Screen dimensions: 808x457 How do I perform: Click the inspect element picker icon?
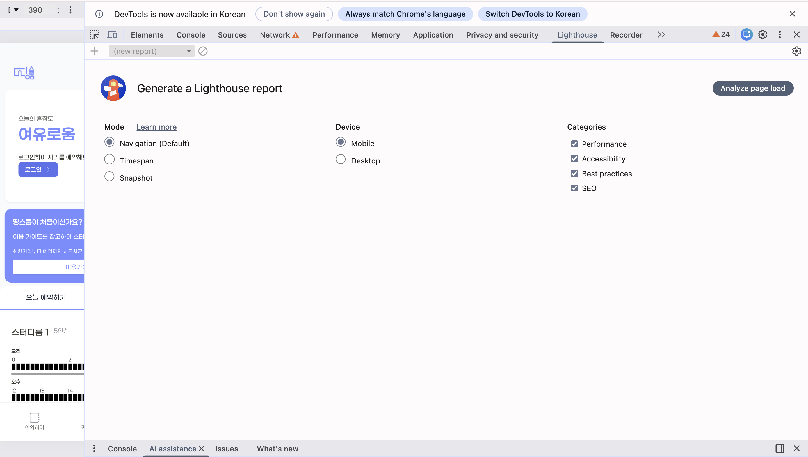[94, 34]
